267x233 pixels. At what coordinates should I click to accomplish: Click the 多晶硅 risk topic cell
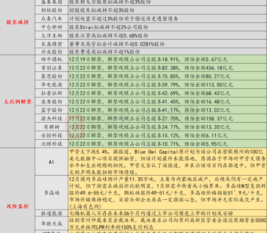point(52,193)
